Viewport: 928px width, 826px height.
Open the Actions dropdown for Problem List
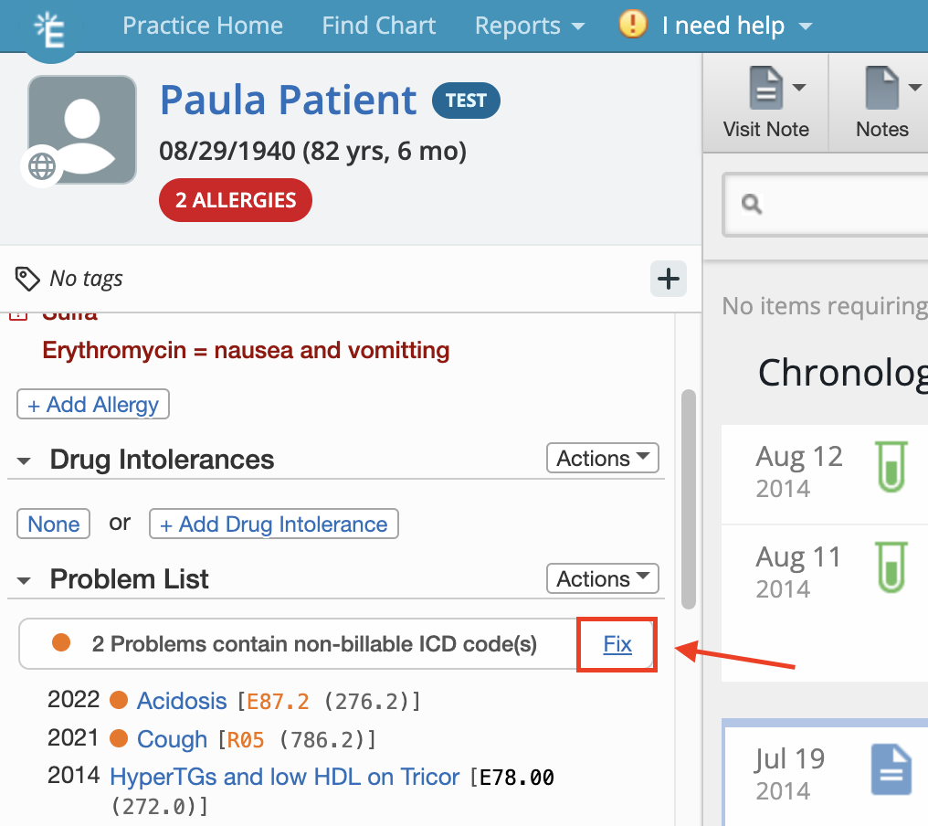[x=602, y=578]
